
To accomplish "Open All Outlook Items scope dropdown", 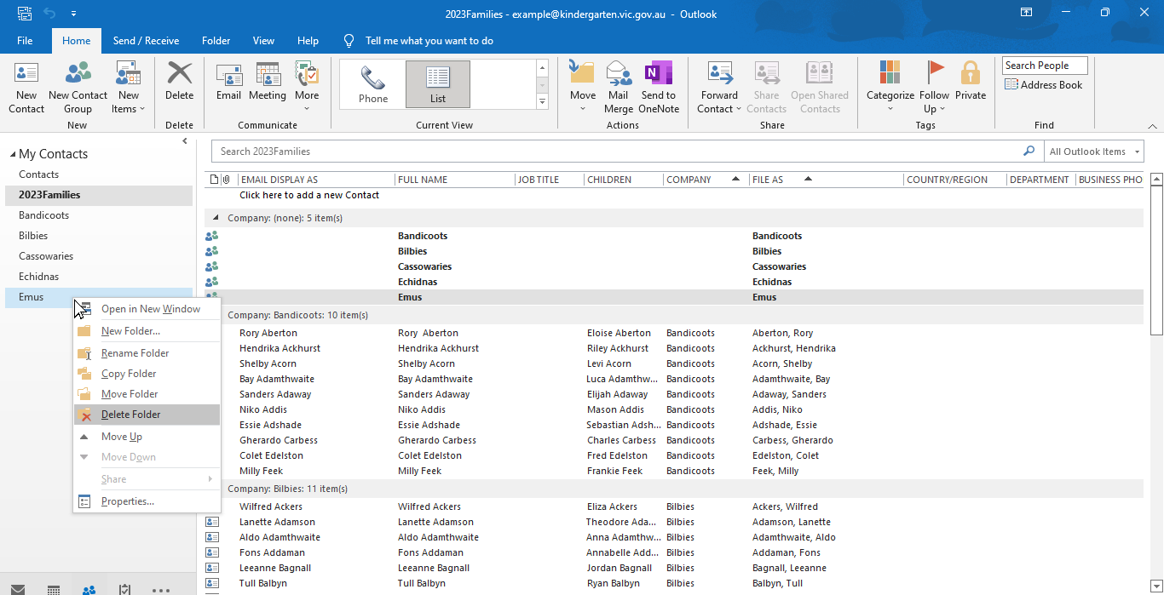I will (1094, 152).
